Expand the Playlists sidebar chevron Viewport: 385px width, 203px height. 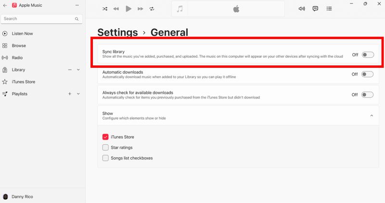pos(78,94)
